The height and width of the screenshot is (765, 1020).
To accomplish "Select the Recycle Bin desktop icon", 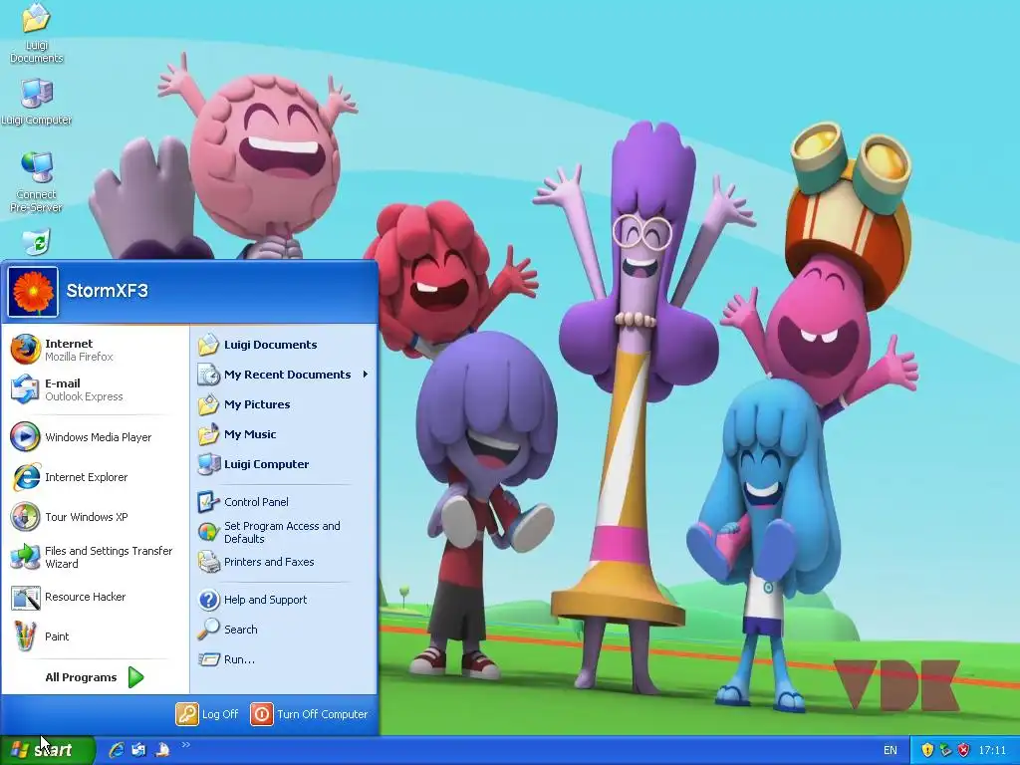I will [37, 242].
